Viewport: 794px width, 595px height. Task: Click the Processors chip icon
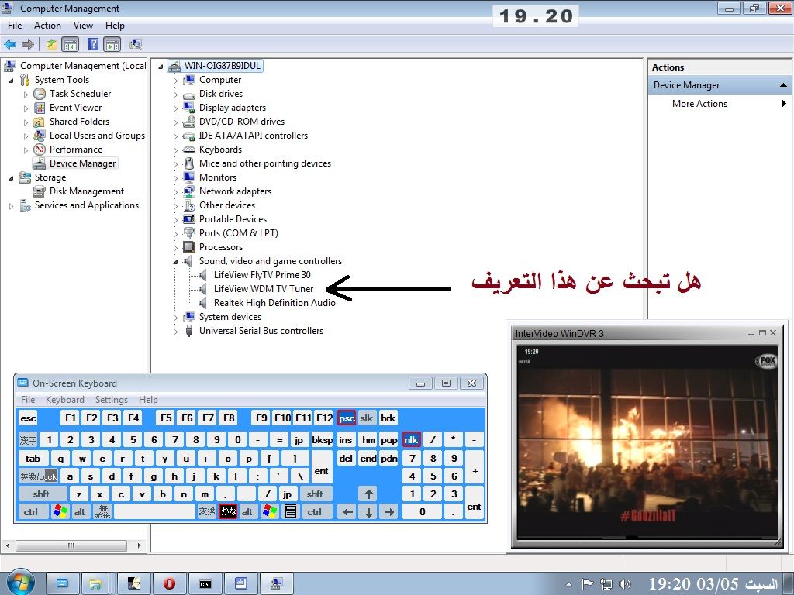click(189, 247)
